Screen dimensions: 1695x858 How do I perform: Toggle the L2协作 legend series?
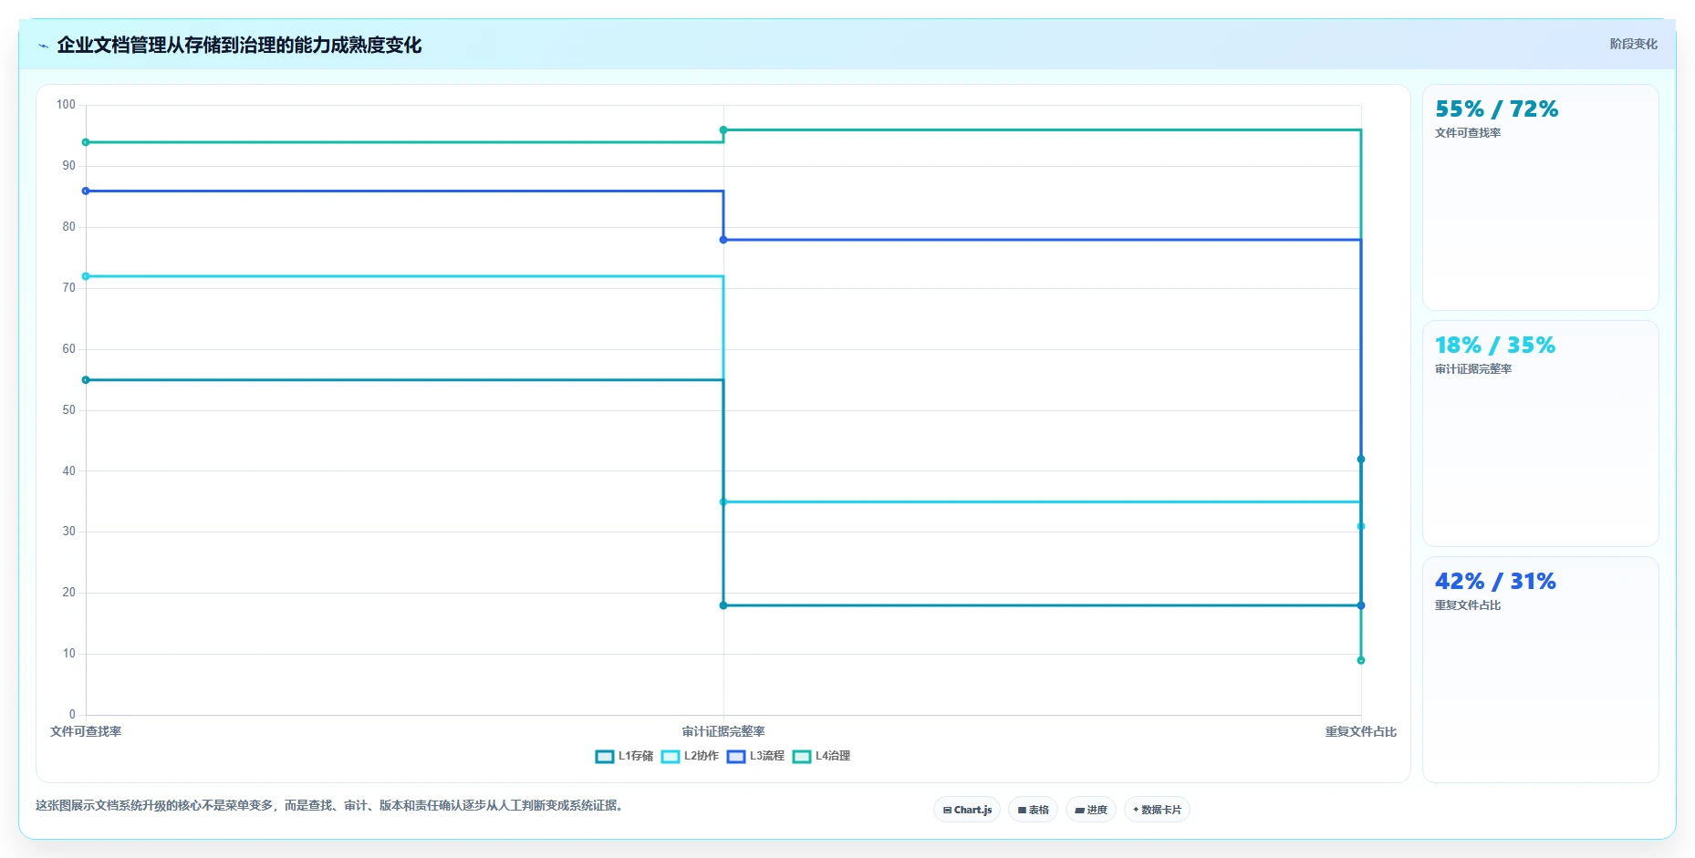point(690,756)
